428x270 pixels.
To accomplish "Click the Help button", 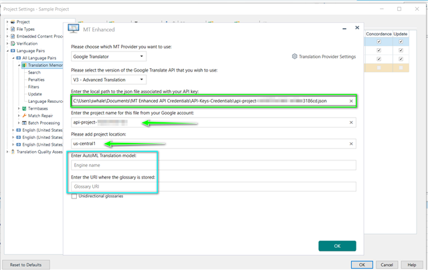I will 412,265.
